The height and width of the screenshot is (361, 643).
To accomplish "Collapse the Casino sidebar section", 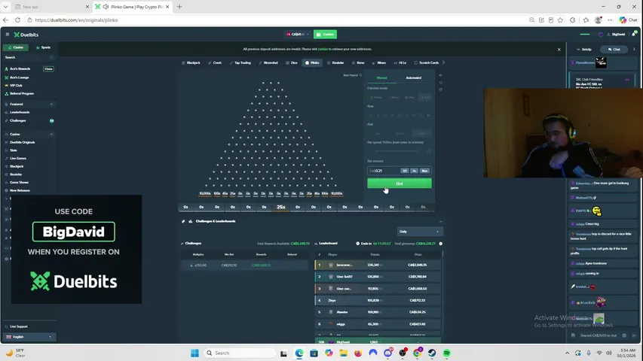I will 51,135.
